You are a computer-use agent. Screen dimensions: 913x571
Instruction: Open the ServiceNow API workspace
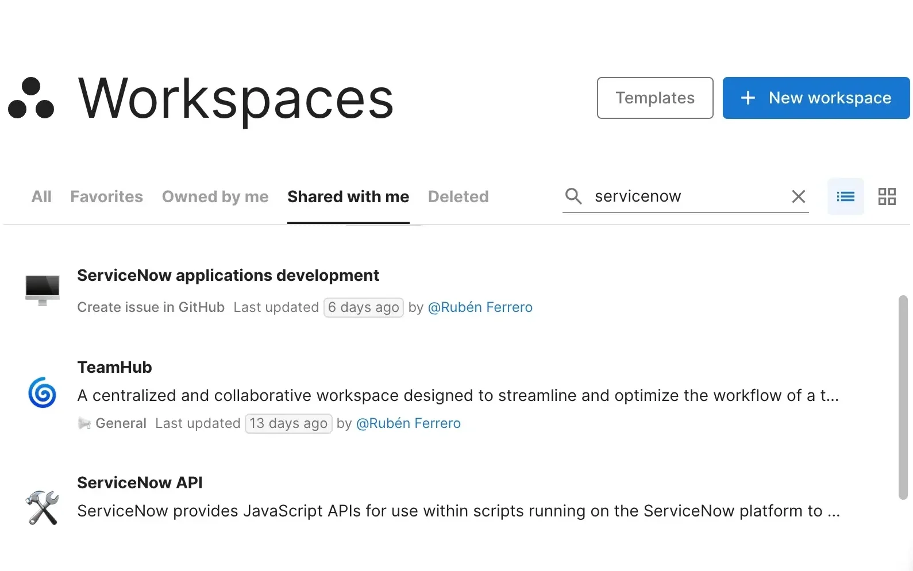[x=140, y=483]
